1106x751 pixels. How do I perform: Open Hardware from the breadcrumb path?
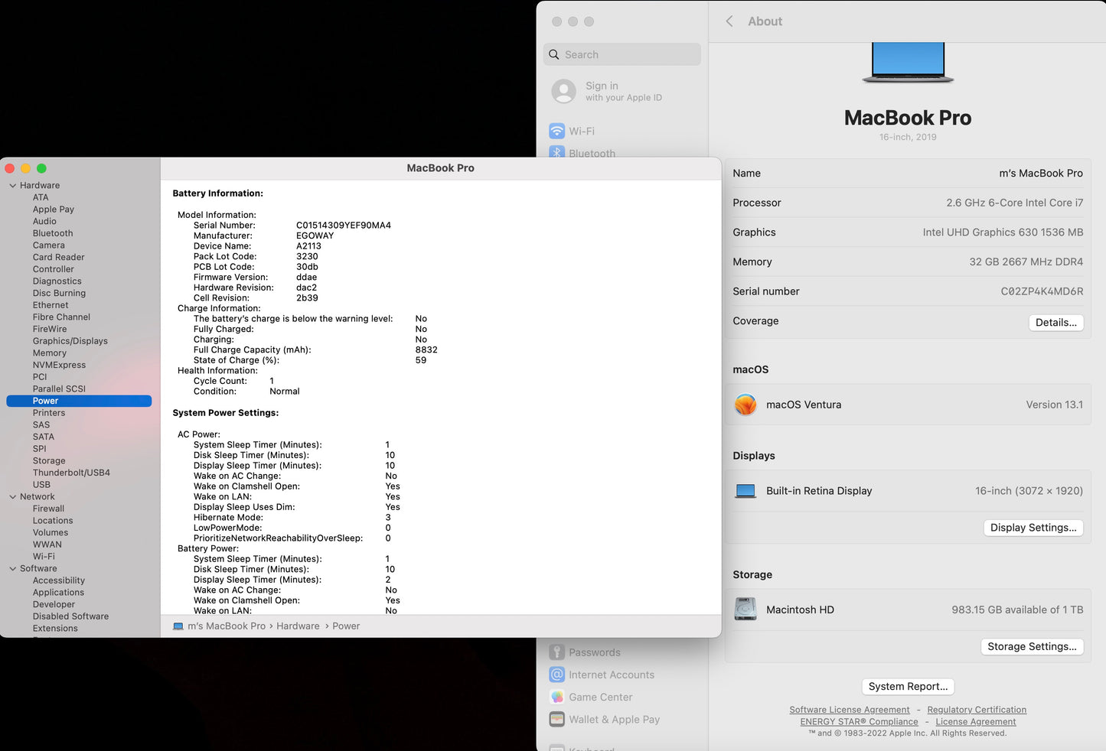tap(298, 626)
